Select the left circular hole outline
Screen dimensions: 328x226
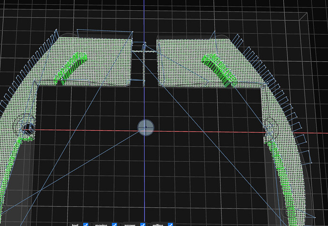click(25, 127)
